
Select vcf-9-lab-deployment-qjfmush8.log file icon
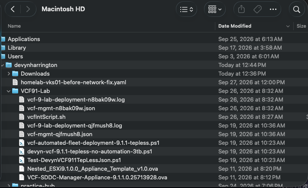(x=22, y=125)
